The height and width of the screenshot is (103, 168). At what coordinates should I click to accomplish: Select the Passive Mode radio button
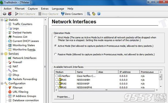pos(55,54)
